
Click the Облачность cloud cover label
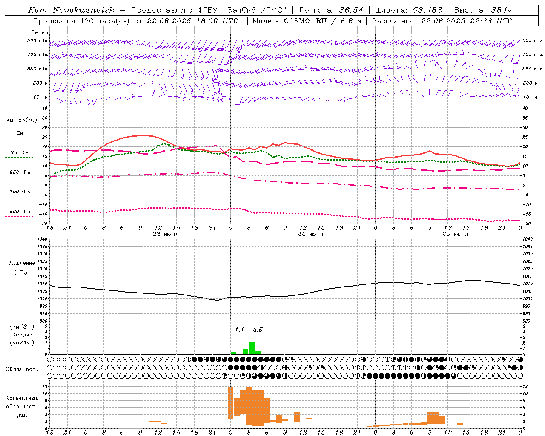click(22, 369)
